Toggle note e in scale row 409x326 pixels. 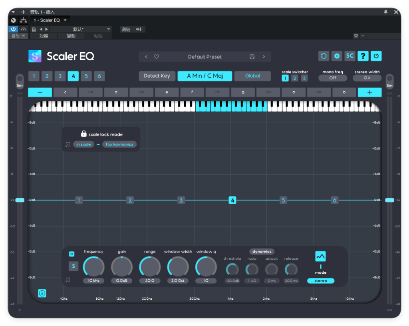pyautogui.click(x=167, y=92)
